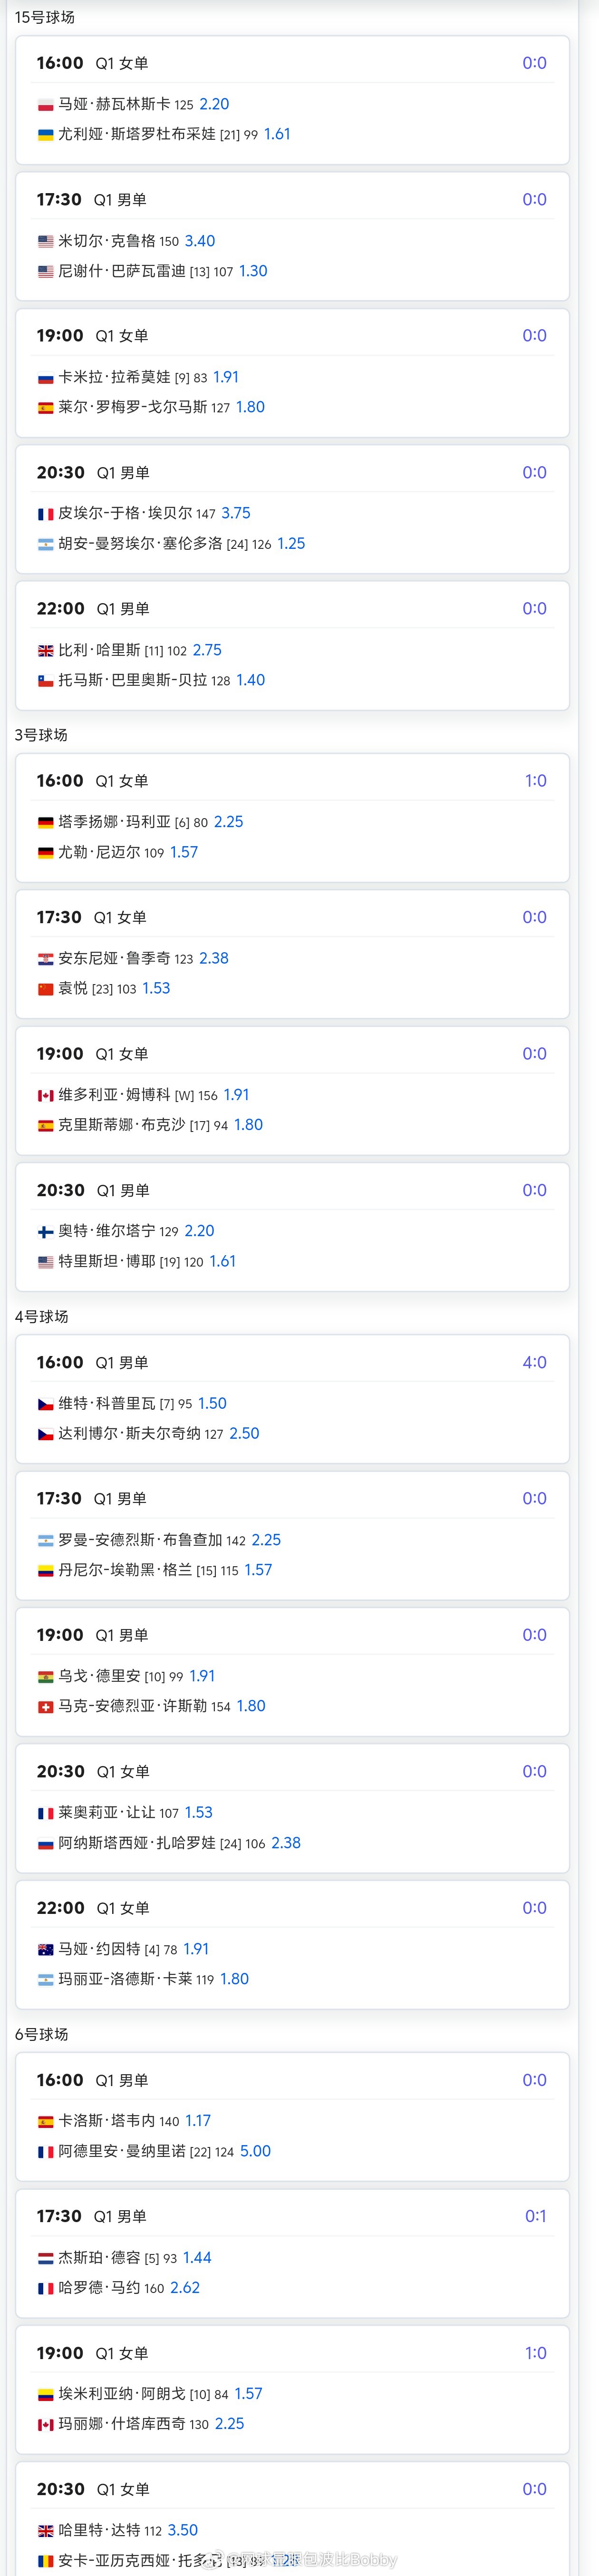
Task: Open the 4:0 score of 科普里瓦 match
Action: point(535,1362)
